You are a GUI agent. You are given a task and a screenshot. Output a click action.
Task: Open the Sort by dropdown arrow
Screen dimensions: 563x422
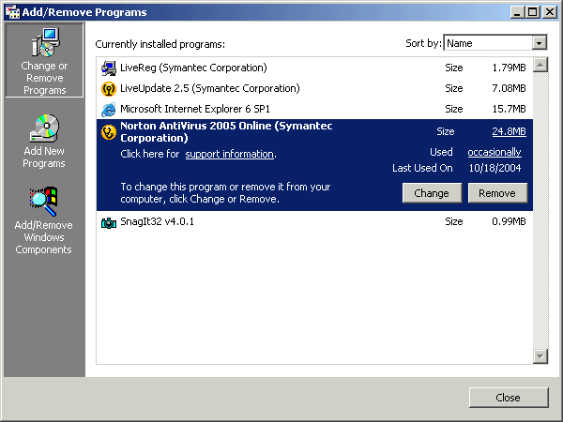[539, 43]
